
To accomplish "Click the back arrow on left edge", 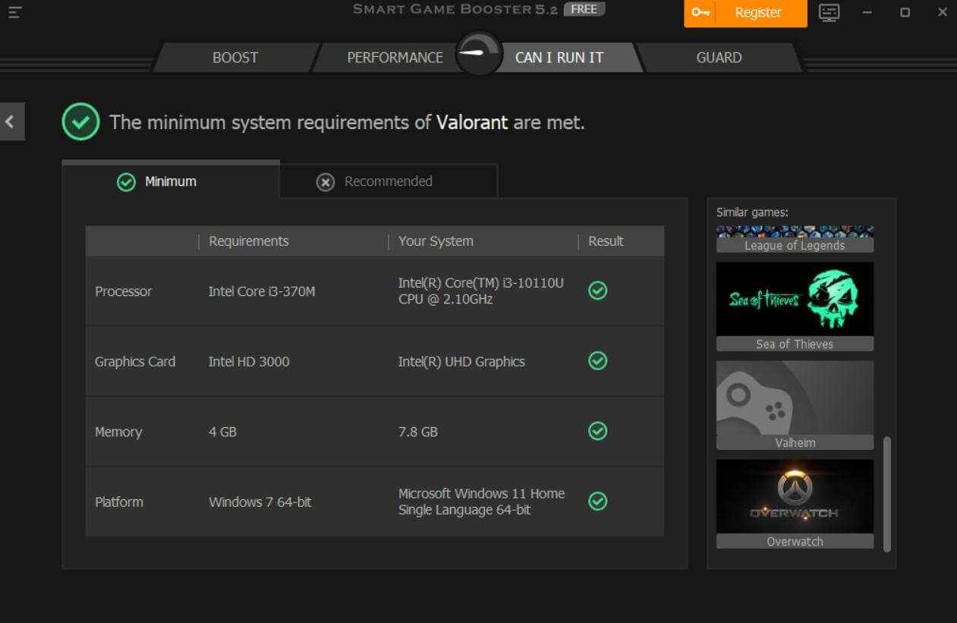I will tap(11, 121).
